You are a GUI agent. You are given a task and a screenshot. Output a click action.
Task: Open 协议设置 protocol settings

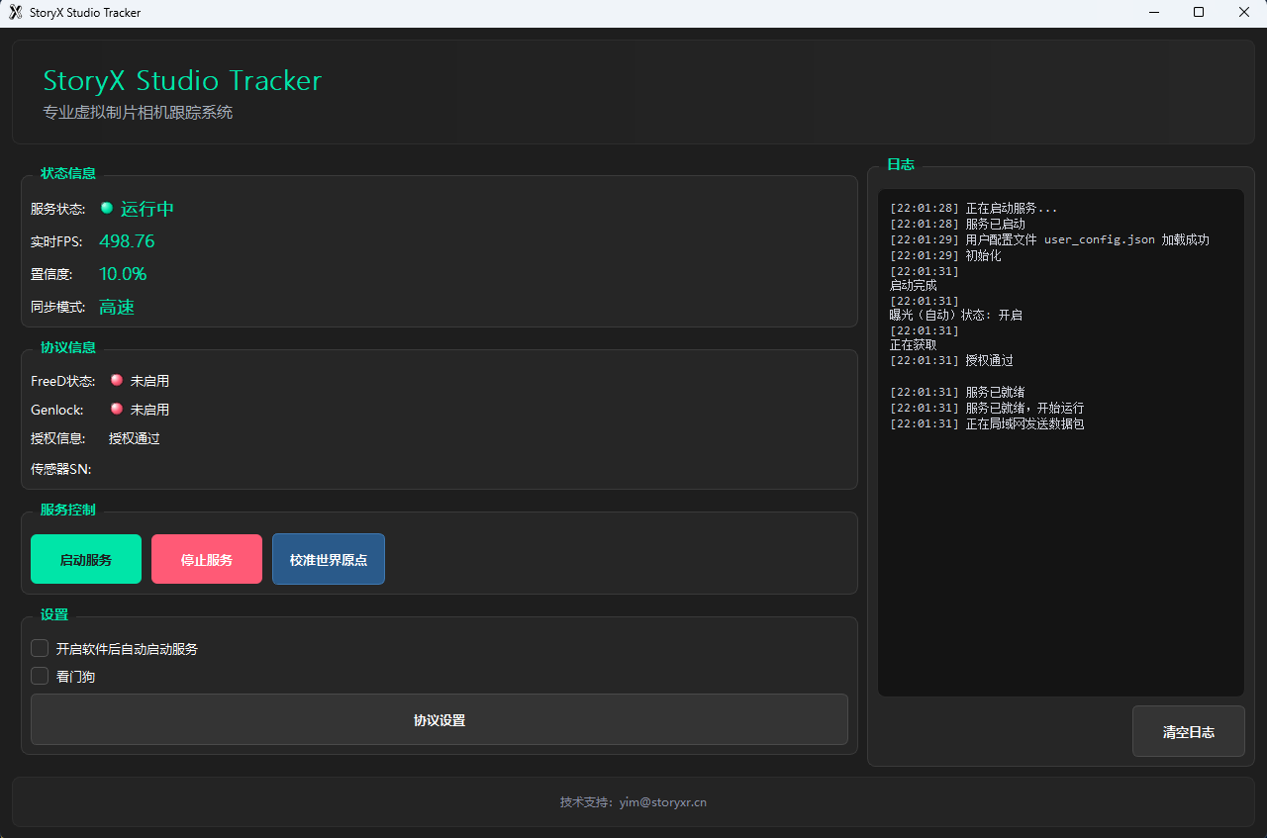click(439, 719)
